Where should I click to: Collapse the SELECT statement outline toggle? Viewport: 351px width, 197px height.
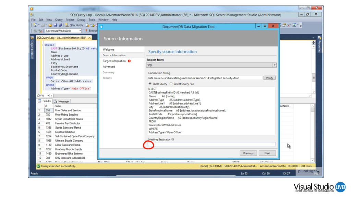tap(43, 45)
